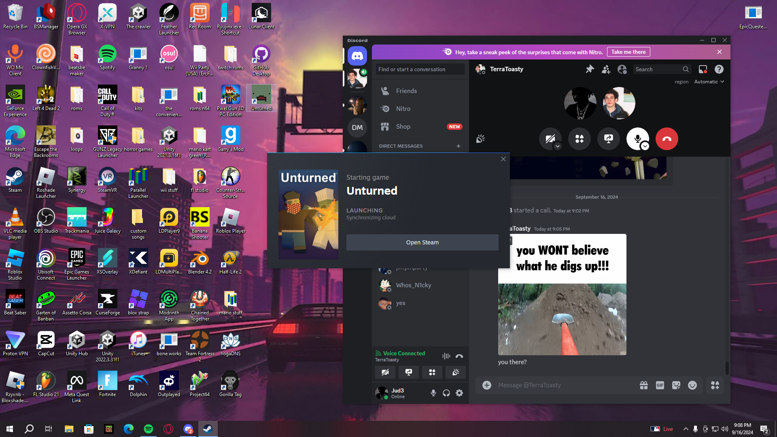The image size is (777, 437).
Task: Open File Explorer from the taskbar
Action: pos(69,429)
